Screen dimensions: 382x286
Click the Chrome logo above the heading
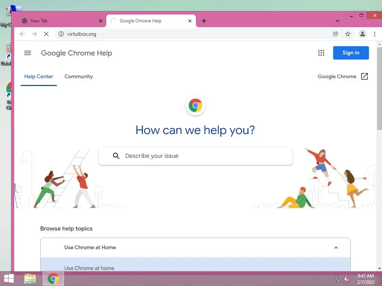(x=195, y=105)
